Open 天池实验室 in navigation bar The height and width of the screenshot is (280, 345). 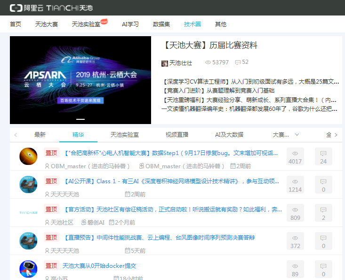(x=86, y=24)
